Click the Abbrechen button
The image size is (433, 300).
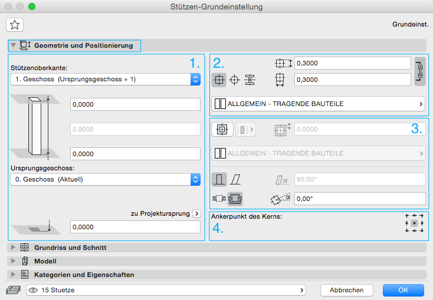pyautogui.click(x=346, y=290)
